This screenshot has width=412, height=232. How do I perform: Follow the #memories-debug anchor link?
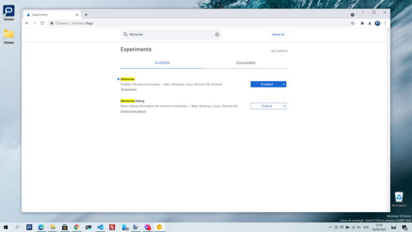(x=133, y=111)
